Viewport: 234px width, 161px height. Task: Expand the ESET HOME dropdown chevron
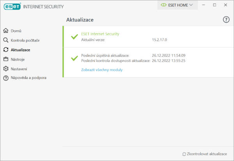(x=191, y=5)
